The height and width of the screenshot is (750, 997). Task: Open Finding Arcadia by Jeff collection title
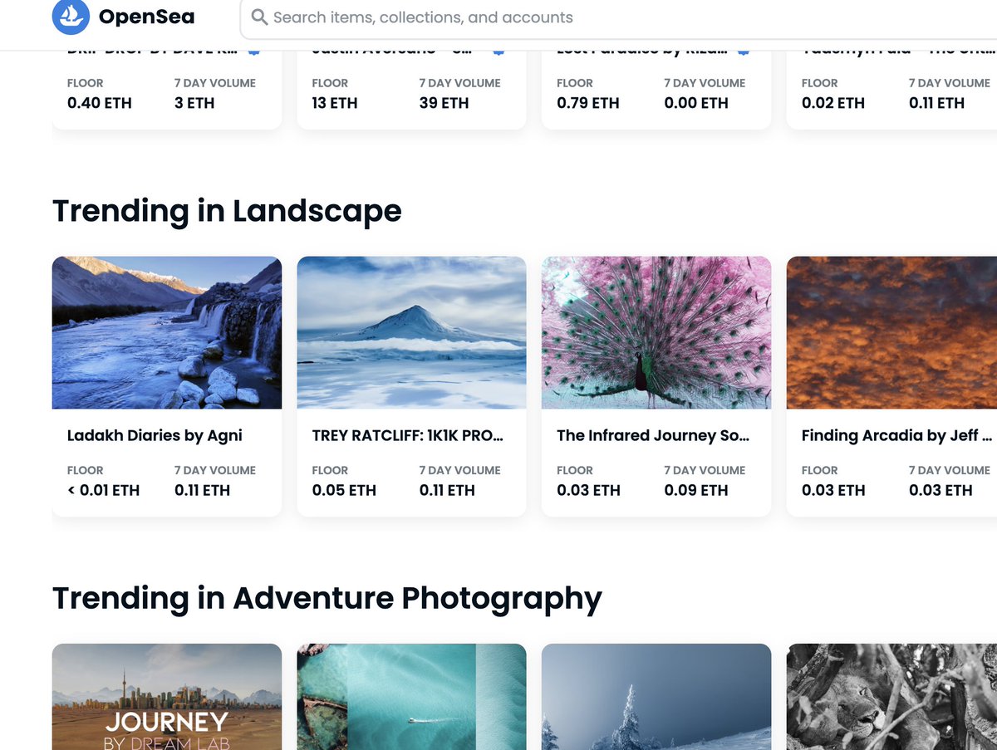click(897, 435)
